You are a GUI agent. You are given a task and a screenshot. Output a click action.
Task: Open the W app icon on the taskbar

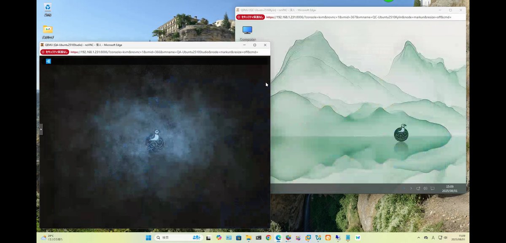[x=358, y=238]
